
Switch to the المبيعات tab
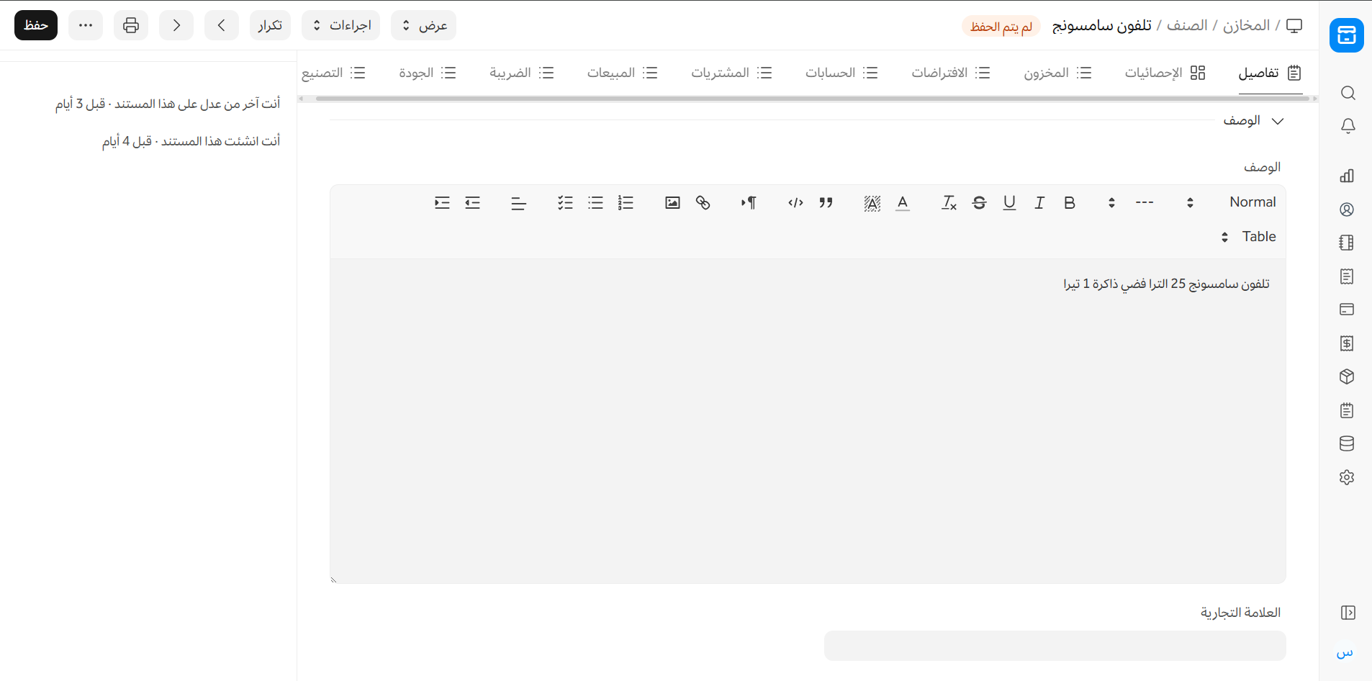pyautogui.click(x=622, y=73)
